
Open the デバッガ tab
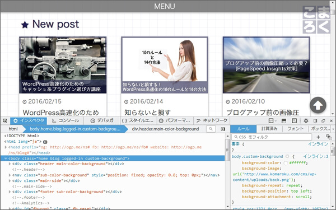pos(102,120)
